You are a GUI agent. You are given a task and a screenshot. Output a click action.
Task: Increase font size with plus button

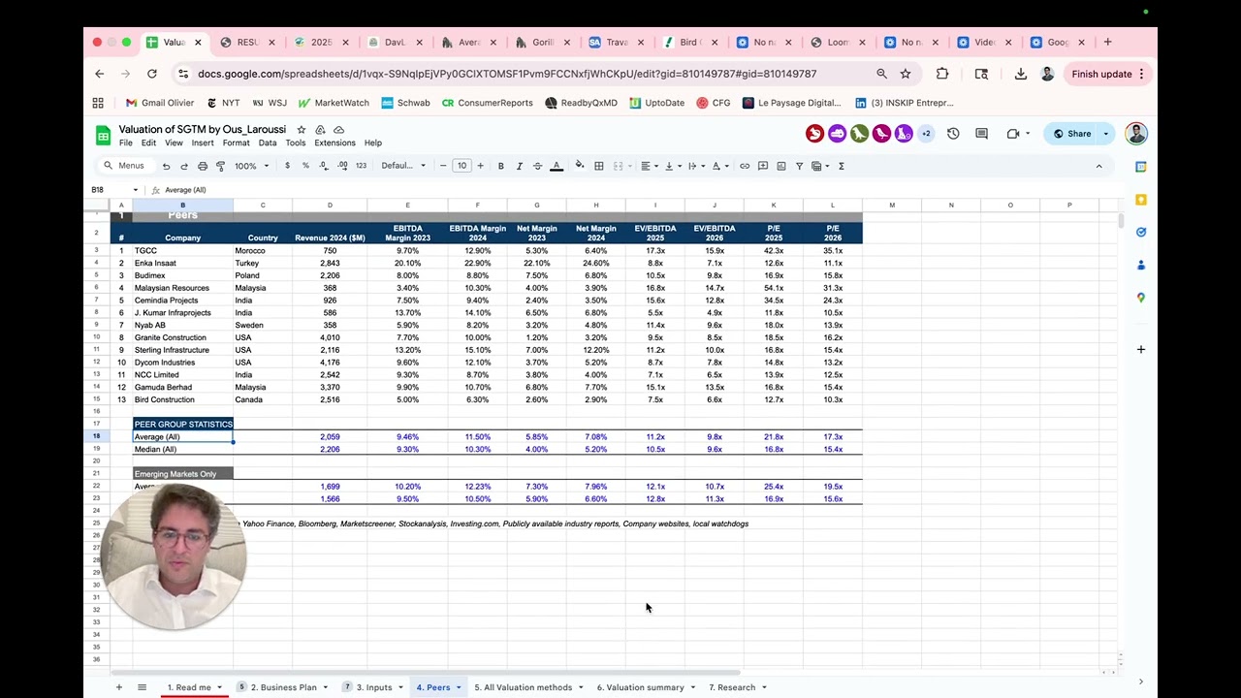coord(480,166)
